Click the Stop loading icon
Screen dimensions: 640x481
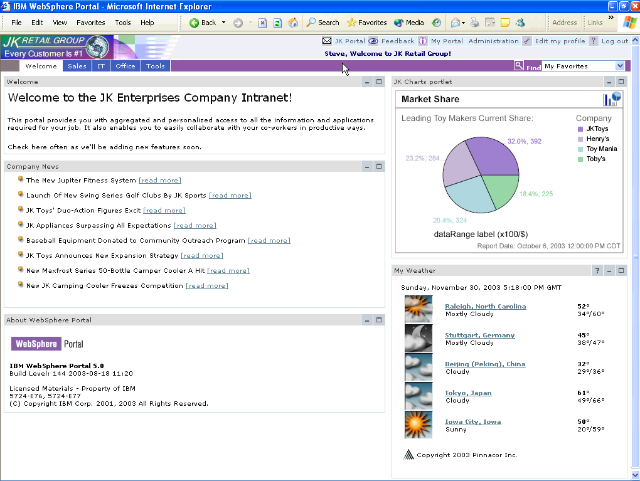tap(262, 23)
